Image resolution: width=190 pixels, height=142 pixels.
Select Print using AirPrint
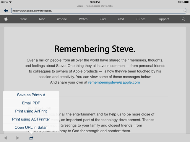coord(31,111)
